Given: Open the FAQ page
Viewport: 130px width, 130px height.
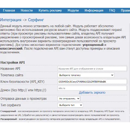Looking at the screenshot, I should pyautogui.click(x=112, y=10).
